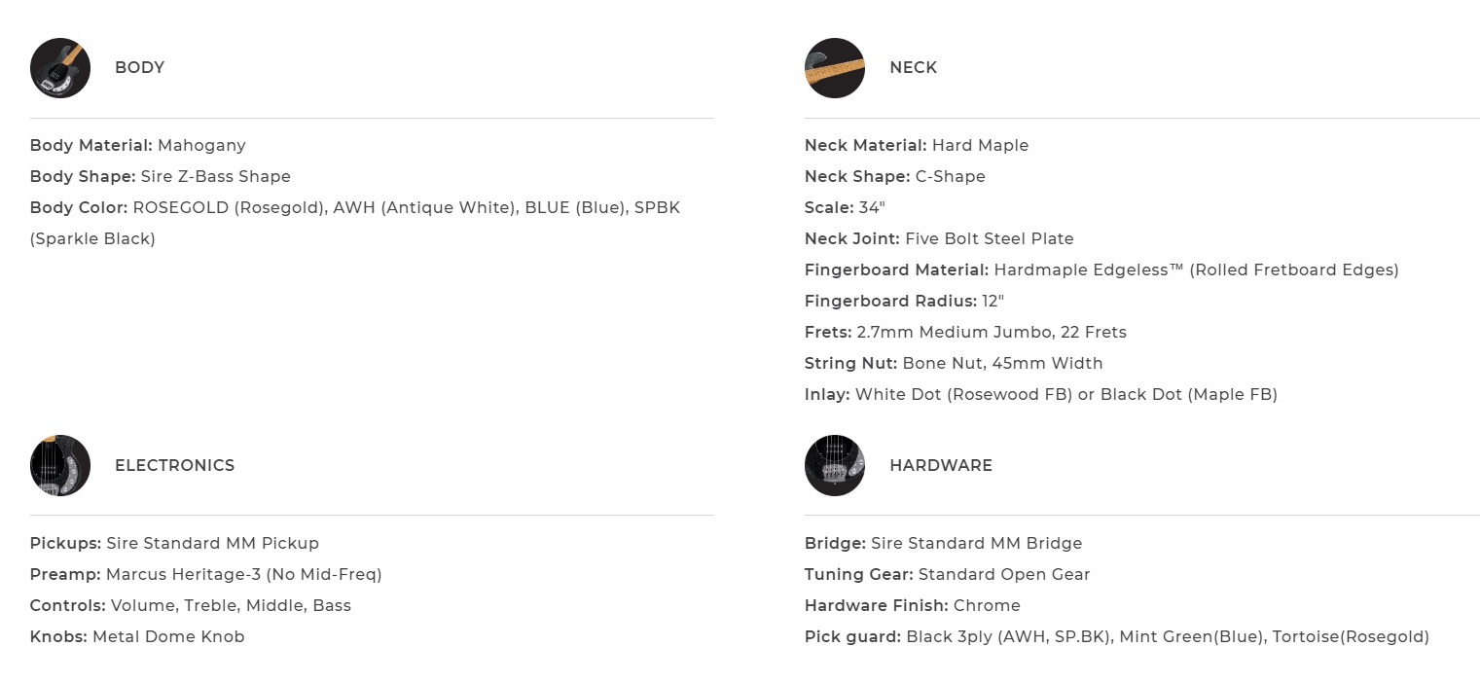Click the Inlay specification line
Image resolution: width=1480 pixels, height=683 pixels.
point(1040,395)
